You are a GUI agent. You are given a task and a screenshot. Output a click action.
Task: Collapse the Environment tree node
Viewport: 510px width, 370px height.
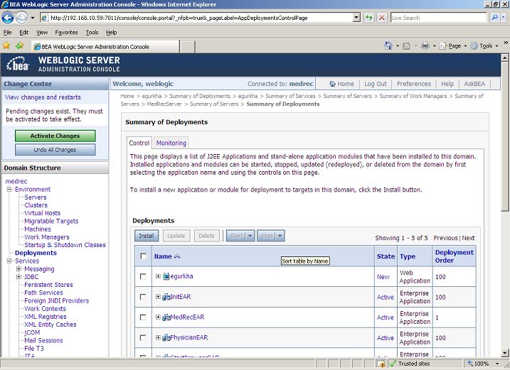tap(9, 189)
